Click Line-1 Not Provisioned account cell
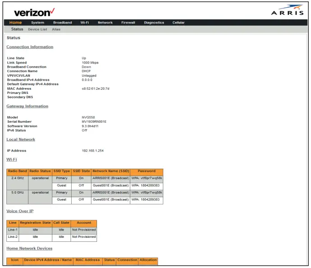 (x=84, y=230)
